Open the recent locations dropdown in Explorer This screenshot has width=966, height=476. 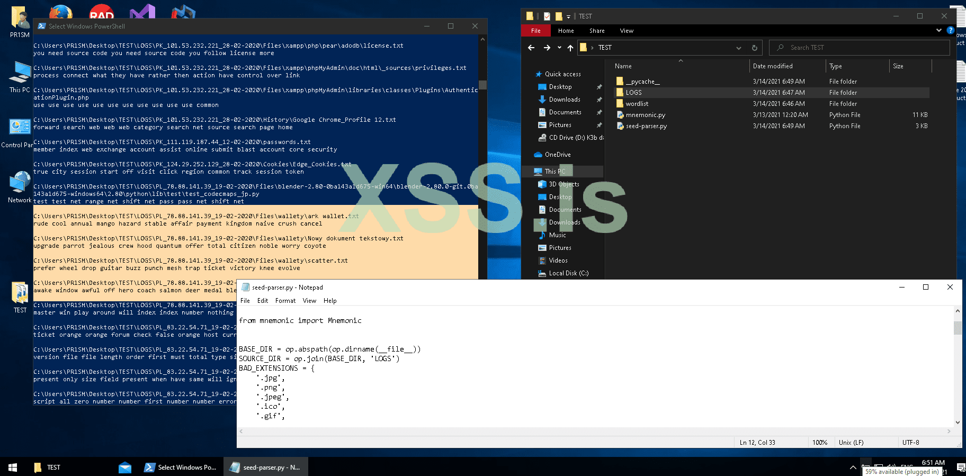coord(559,48)
